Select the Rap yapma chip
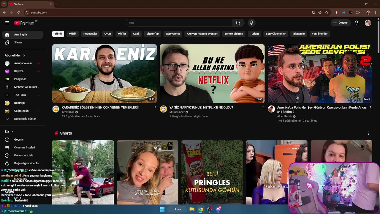Screen dimensions: 380x214 coord(173,34)
